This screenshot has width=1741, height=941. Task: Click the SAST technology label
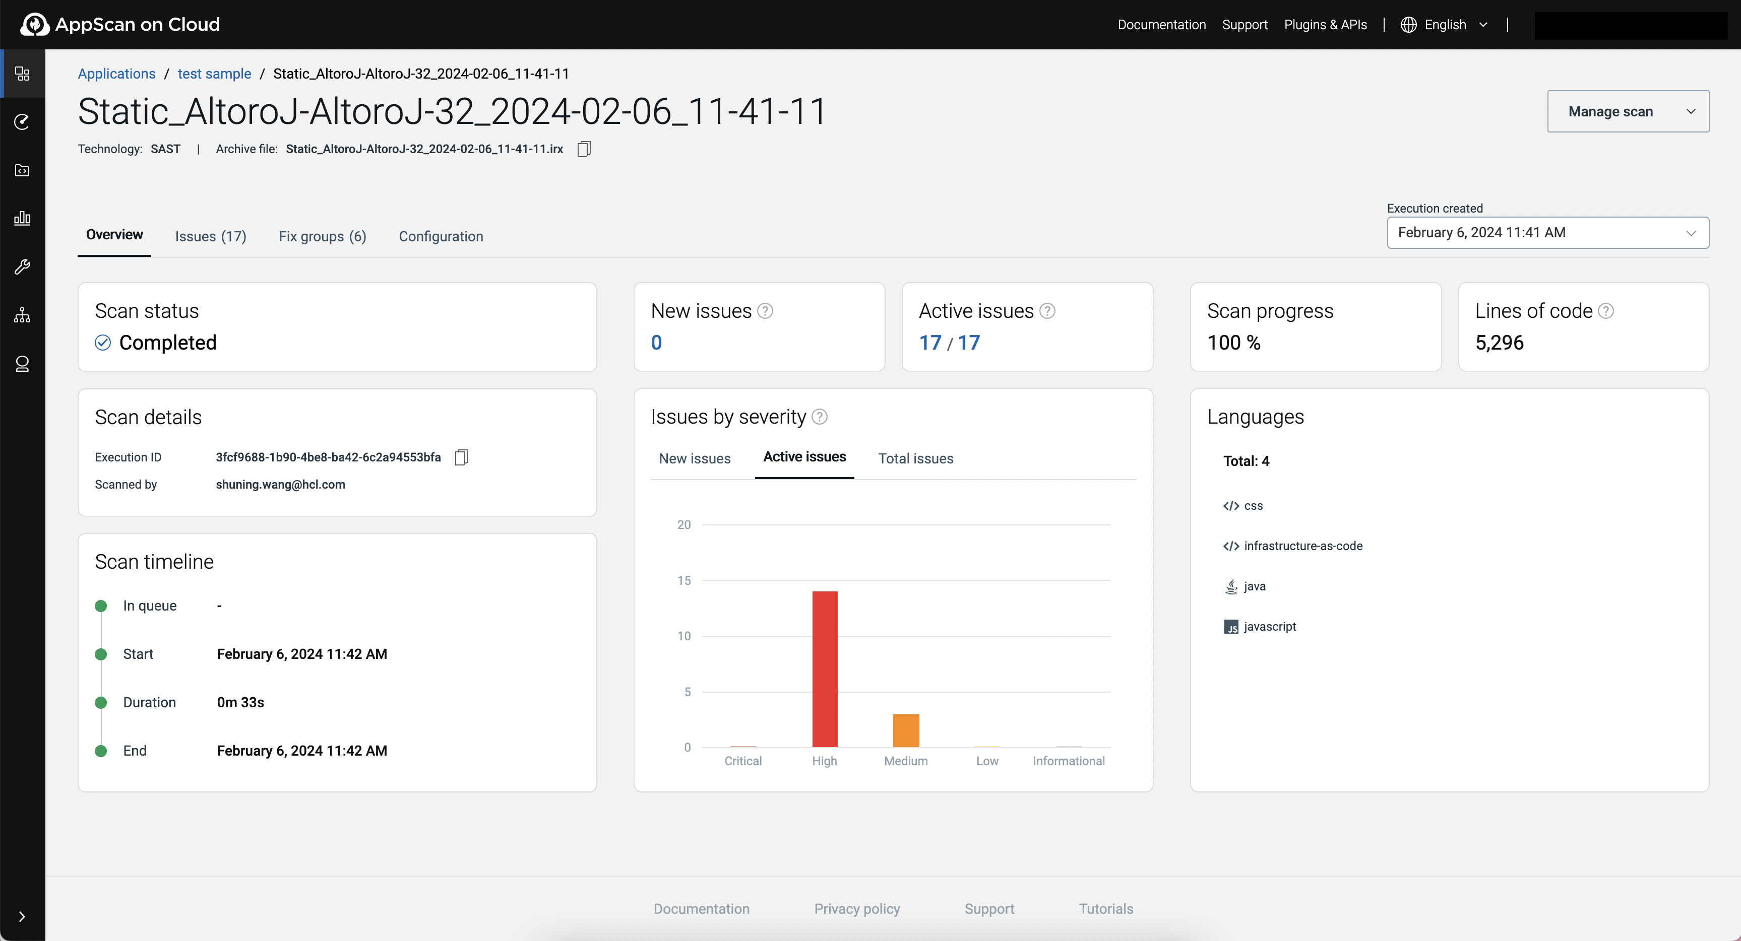pos(165,149)
